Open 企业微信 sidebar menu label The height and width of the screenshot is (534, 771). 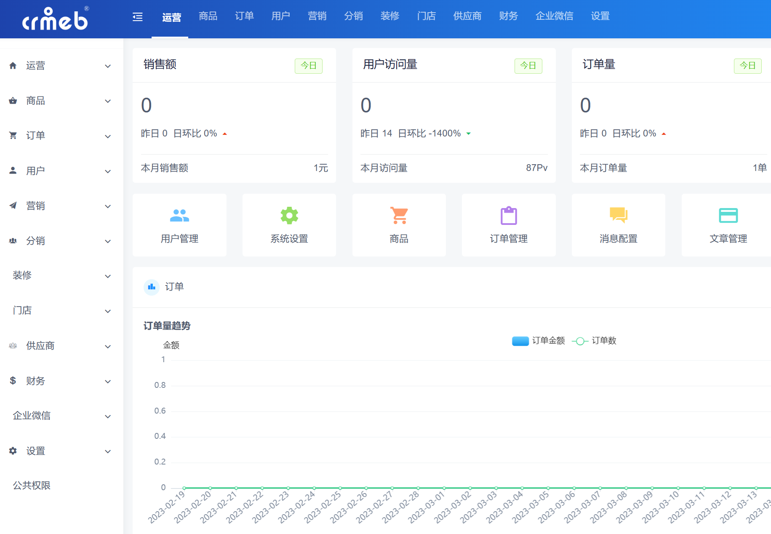click(x=32, y=416)
